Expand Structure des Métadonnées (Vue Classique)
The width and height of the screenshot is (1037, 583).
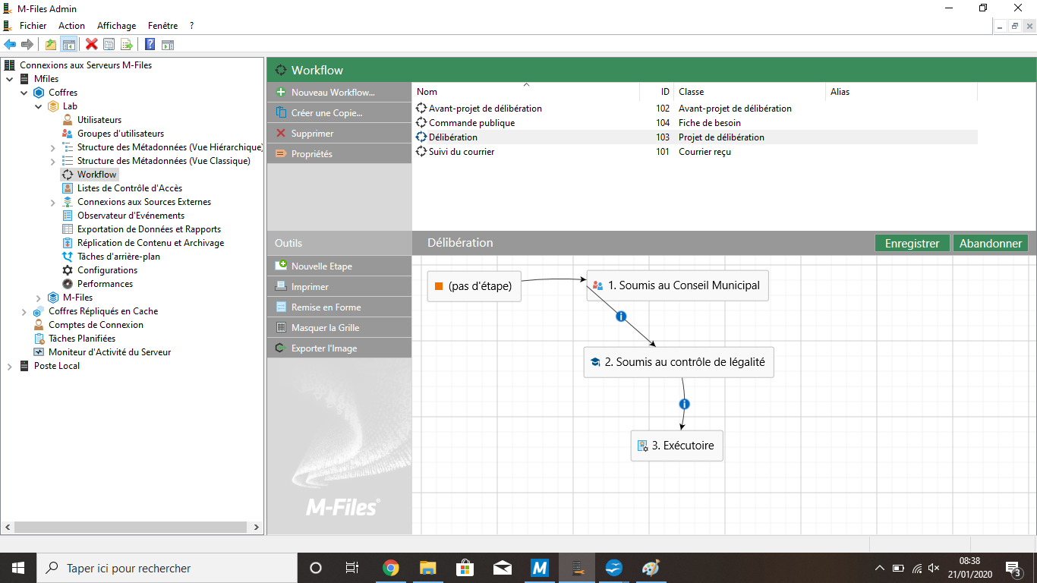tap(53, 161)
